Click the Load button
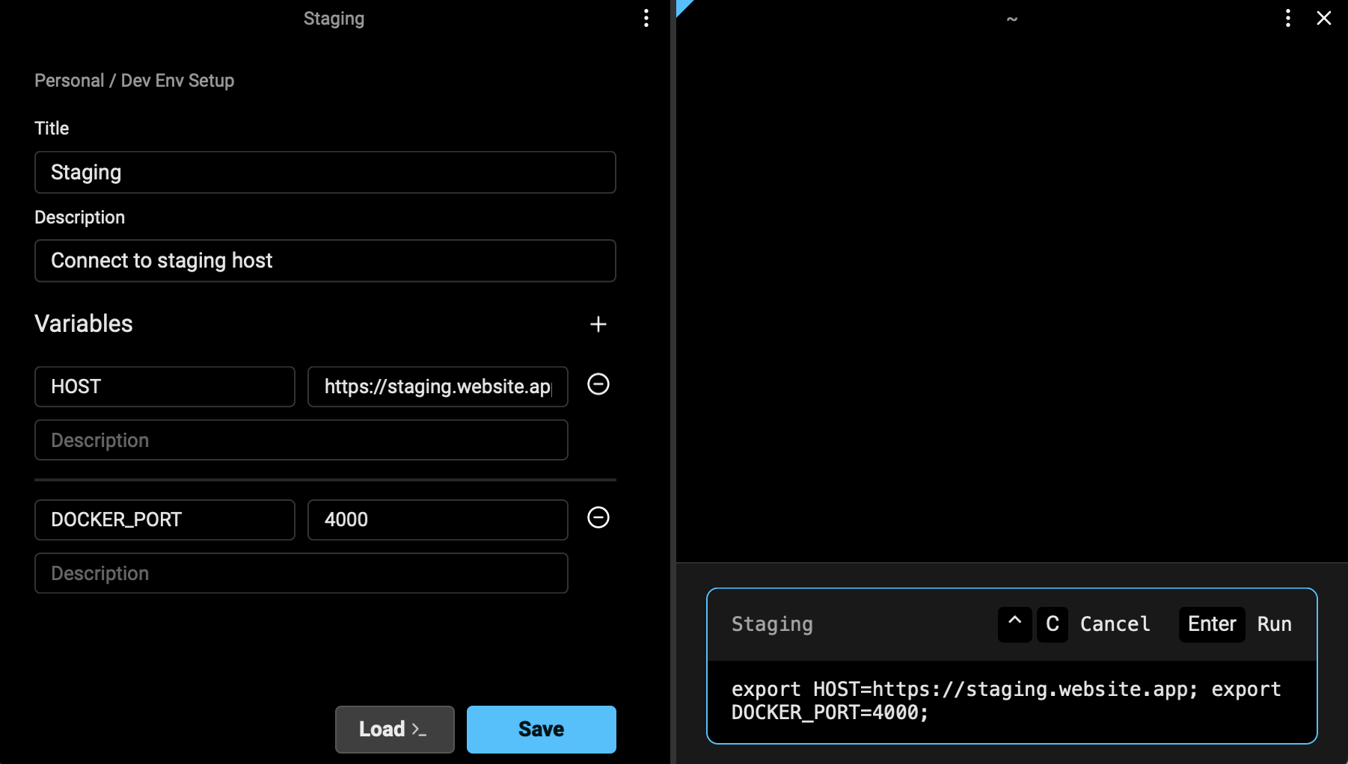 click(394, 729)
